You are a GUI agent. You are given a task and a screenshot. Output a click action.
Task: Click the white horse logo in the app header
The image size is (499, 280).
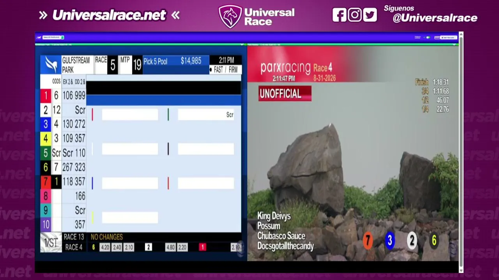39,37
